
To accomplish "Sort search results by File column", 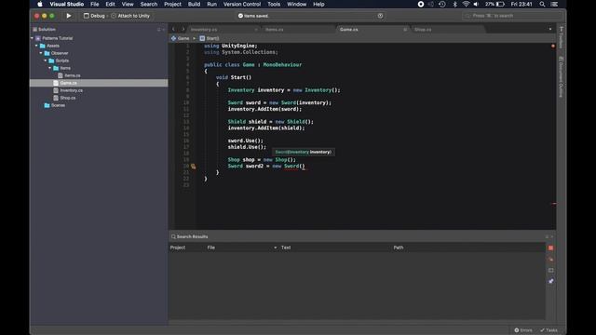I will tap(211, 248).
